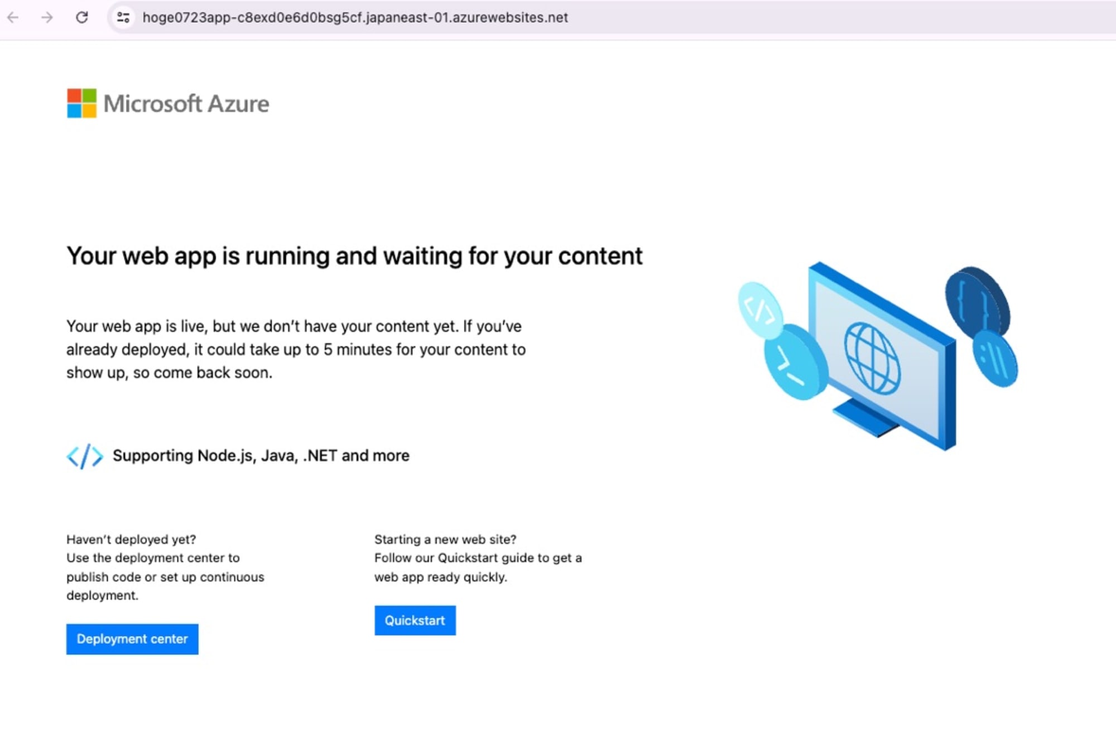
Task: Click the 'Haven't deployed yet?' text
Action: tap(131, 539)
